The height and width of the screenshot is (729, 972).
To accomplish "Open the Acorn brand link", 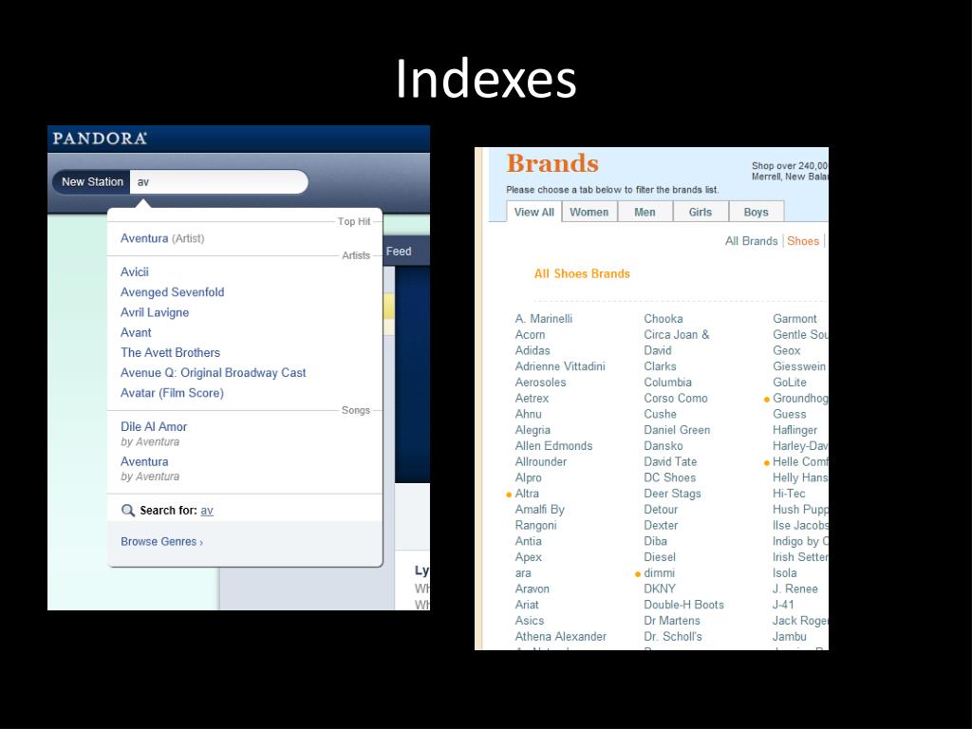I will (530, 335).
